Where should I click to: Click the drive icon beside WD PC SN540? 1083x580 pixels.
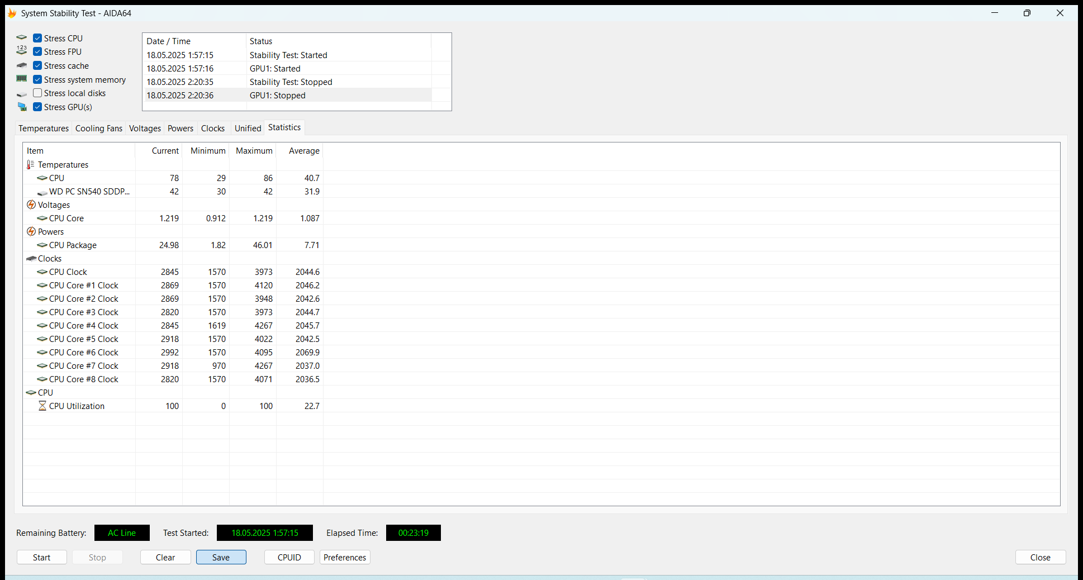point(42,192)
